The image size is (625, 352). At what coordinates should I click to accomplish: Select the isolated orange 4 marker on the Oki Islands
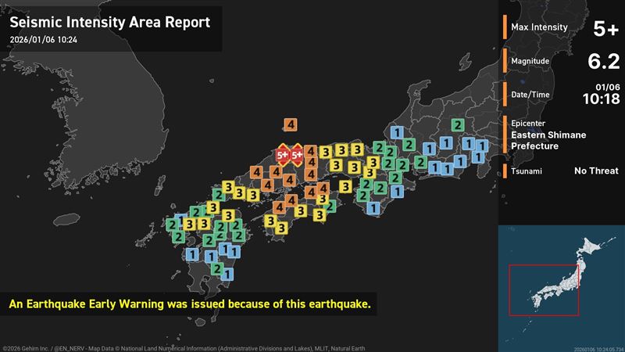coord(291,125)
